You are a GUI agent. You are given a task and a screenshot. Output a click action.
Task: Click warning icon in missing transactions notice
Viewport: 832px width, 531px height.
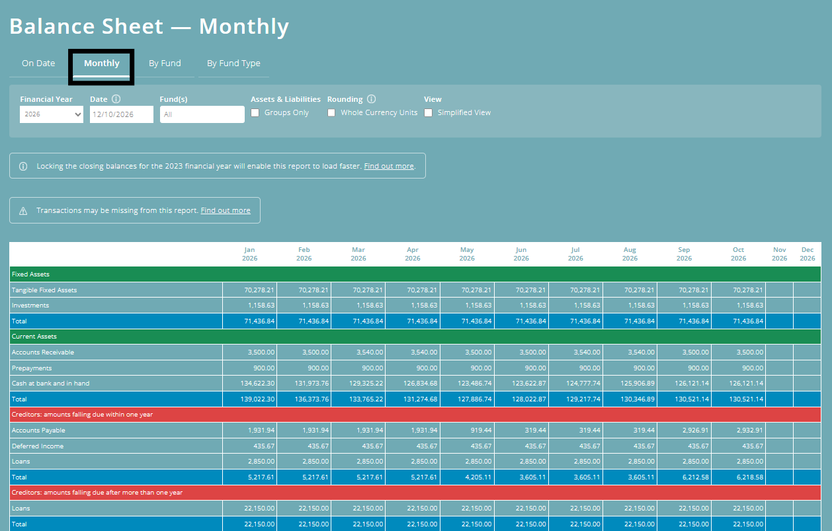click(23, 211)
